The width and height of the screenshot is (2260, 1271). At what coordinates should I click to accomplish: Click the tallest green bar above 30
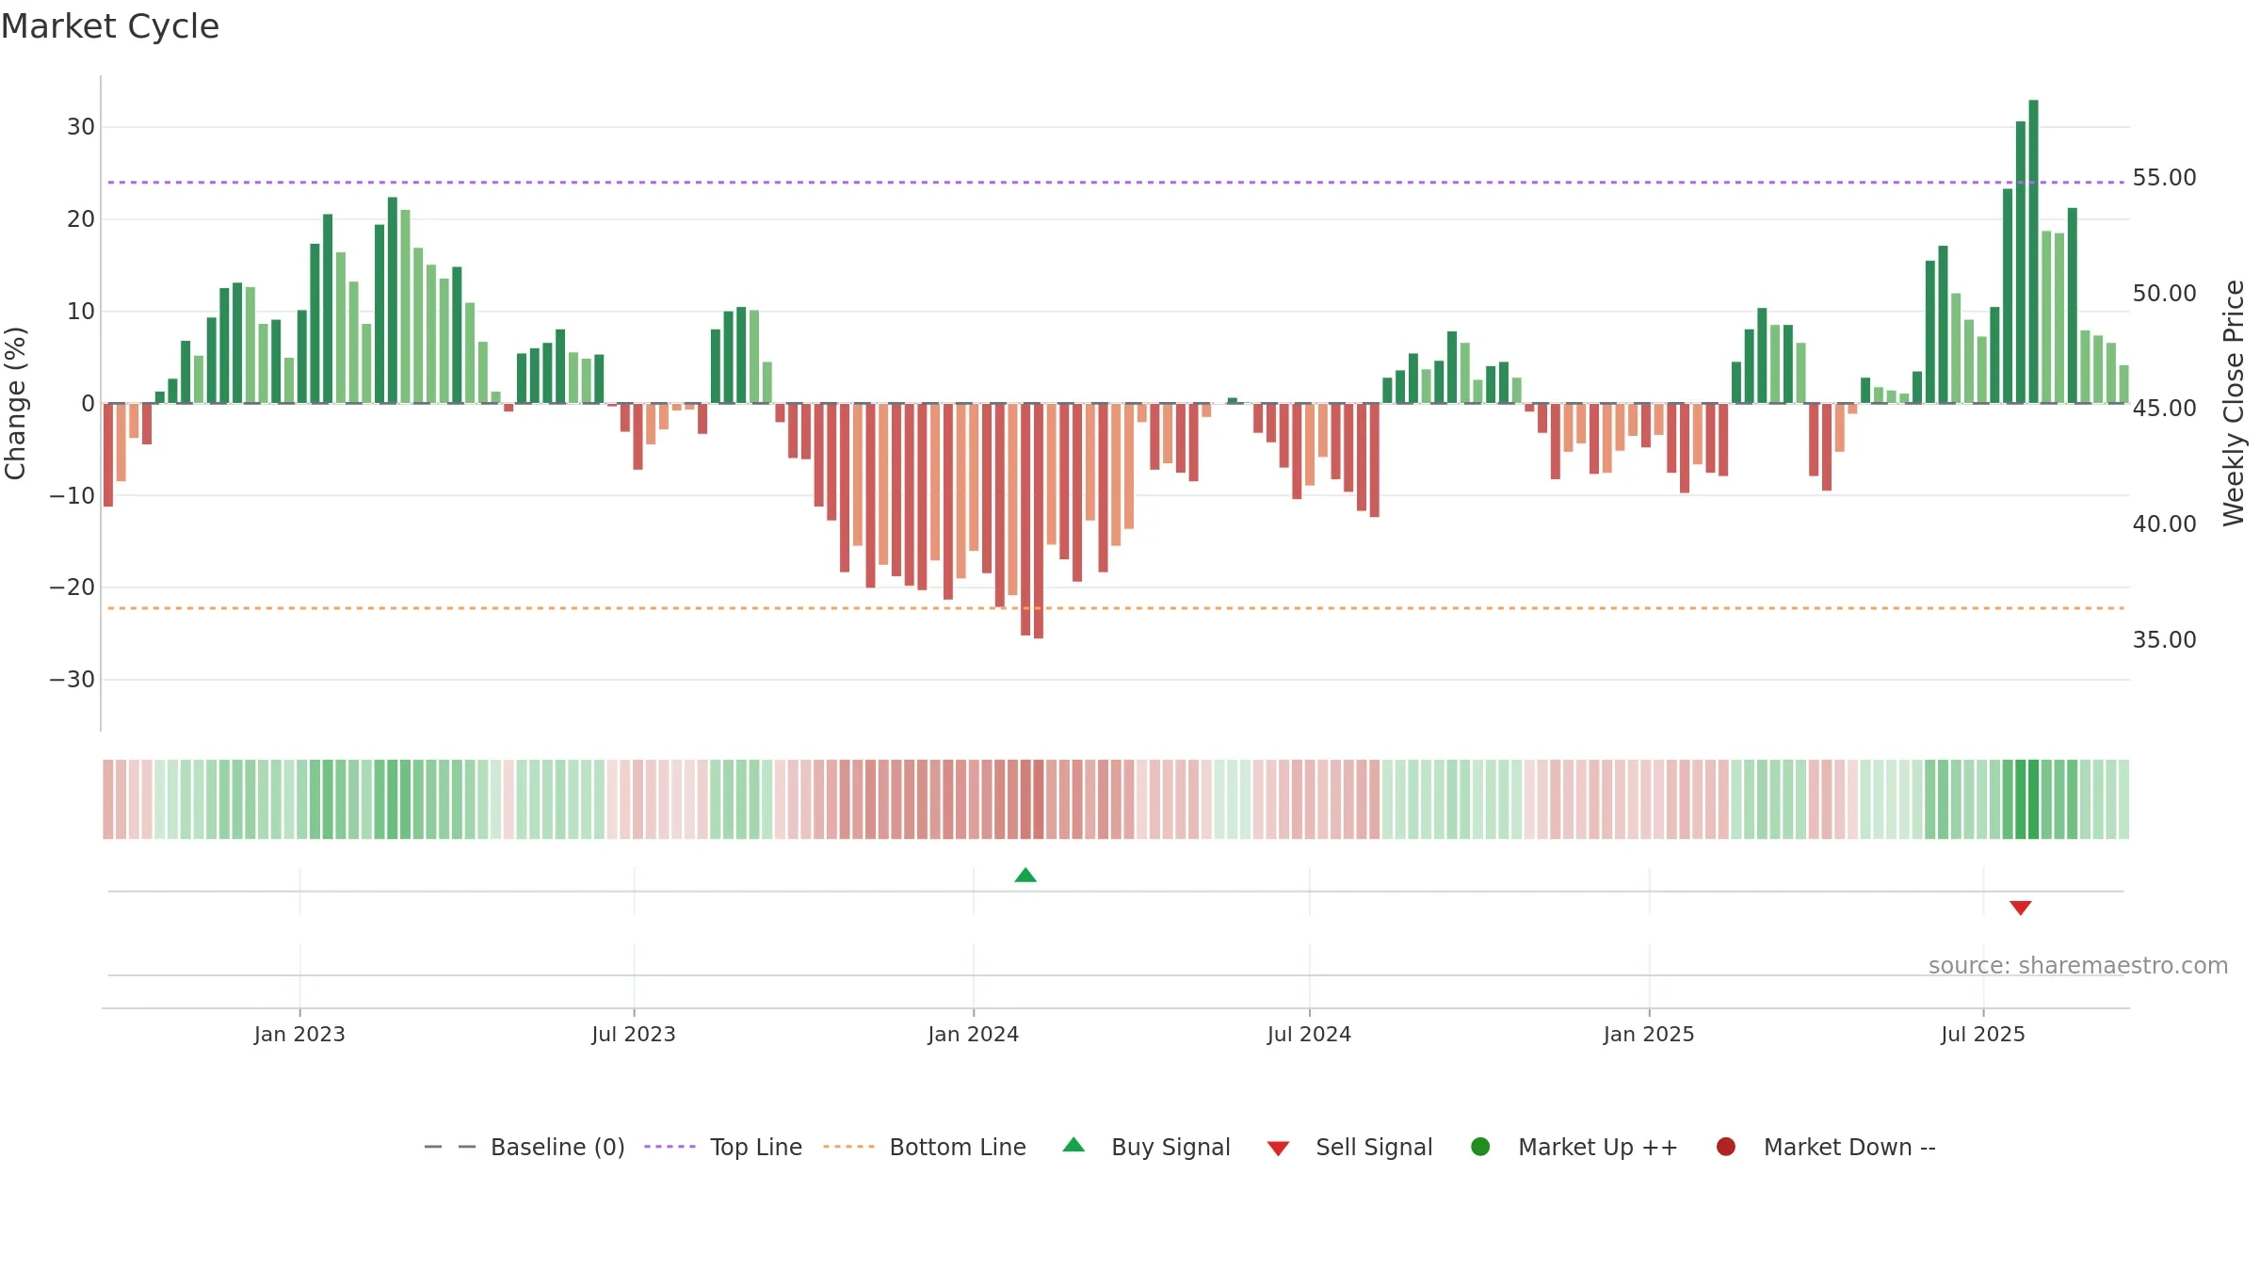pos(2033,251)
